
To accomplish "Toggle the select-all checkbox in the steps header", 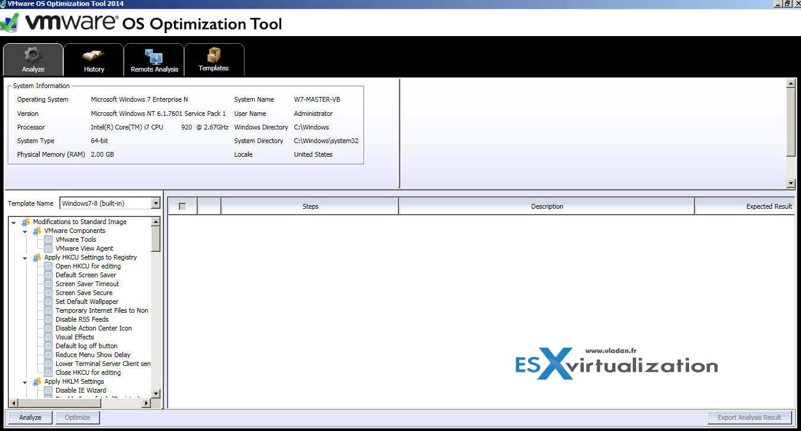I will [182, 206].
